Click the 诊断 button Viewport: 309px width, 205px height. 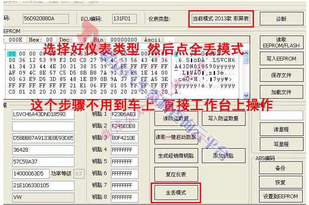(281, 19)
